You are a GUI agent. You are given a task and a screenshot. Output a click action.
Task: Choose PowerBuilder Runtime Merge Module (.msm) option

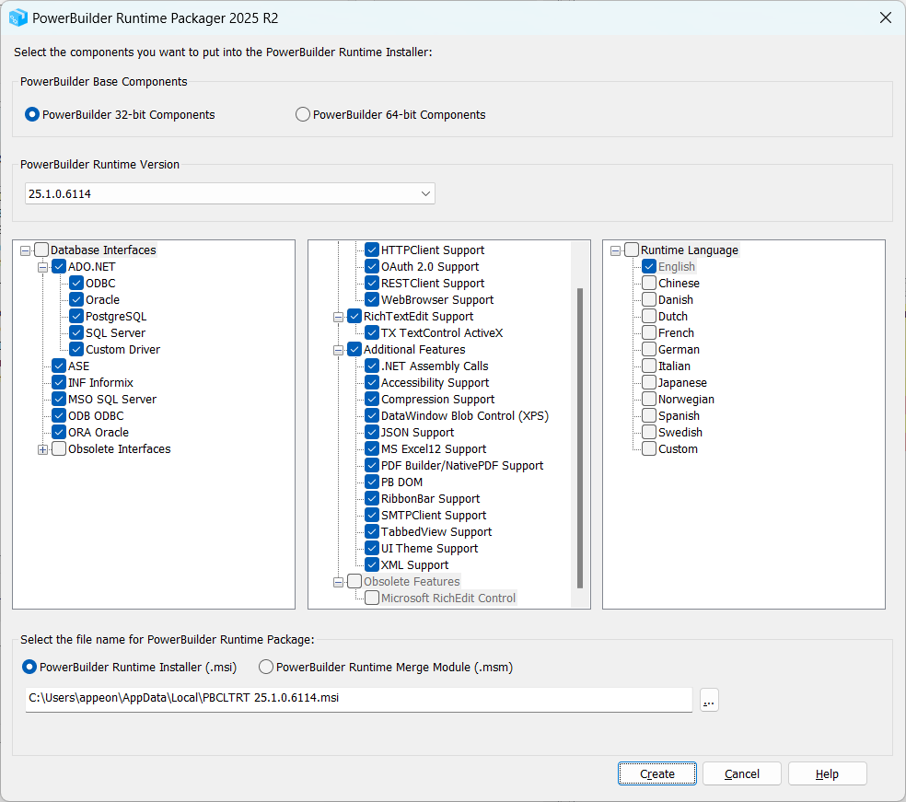[266, 667]
